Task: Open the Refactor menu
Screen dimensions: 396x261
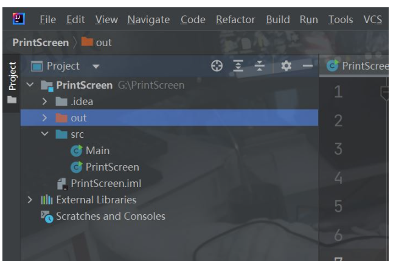Action: click(x=237, y=19)
